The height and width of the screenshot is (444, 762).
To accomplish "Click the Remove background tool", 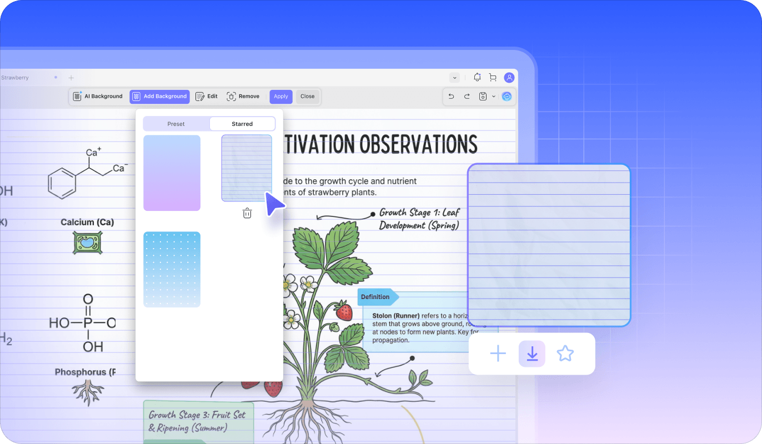I will pyautogui.click(x=243, y=97).
